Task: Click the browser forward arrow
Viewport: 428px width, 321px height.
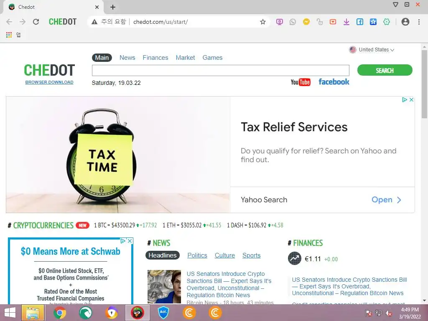Action: pos(23,22)
